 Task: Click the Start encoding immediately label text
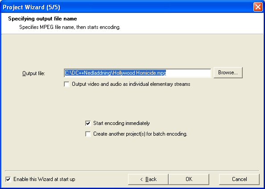[121, 123]
